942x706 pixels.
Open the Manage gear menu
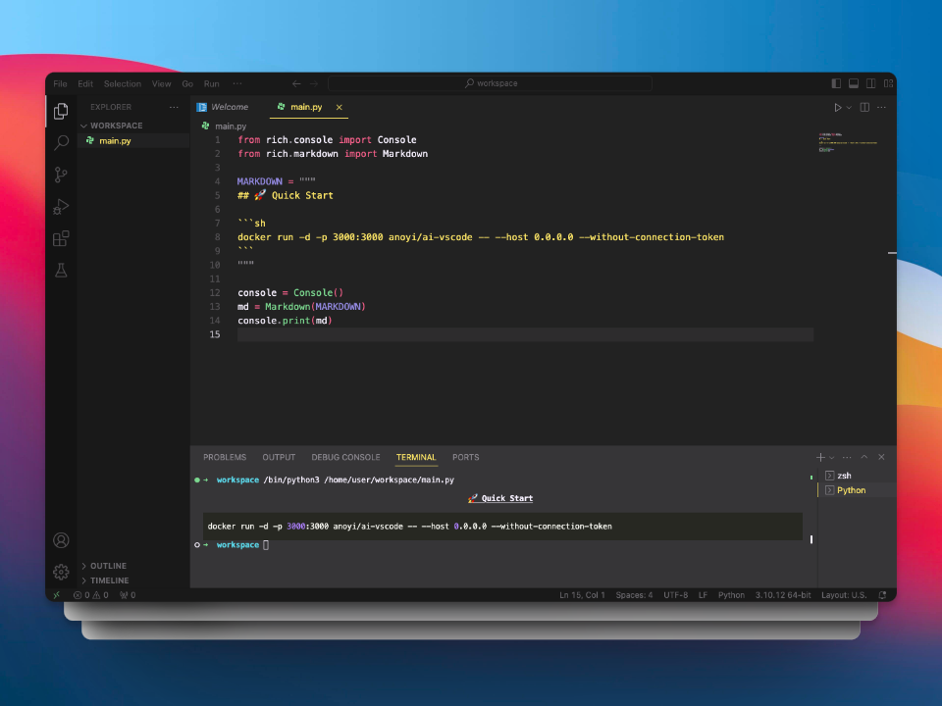tap(61, 572)
